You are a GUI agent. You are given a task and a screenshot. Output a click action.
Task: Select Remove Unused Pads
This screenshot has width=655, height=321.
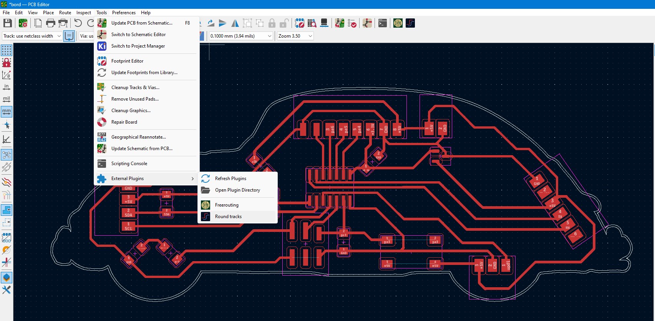tap(147, 99)
